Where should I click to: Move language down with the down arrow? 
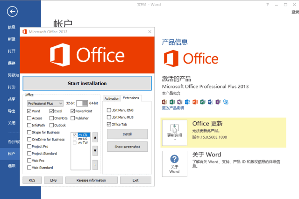[95, 151]
